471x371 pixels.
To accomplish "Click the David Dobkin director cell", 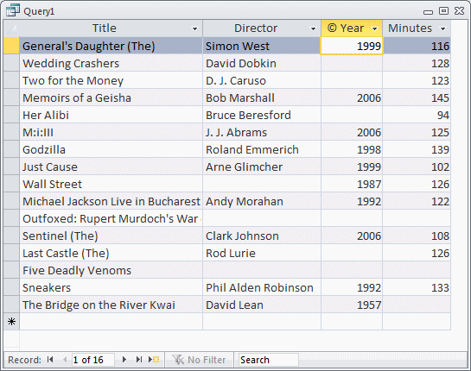I will click(262, 63).
